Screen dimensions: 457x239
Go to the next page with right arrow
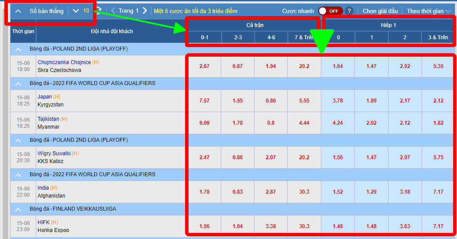[x=145, y=11]
